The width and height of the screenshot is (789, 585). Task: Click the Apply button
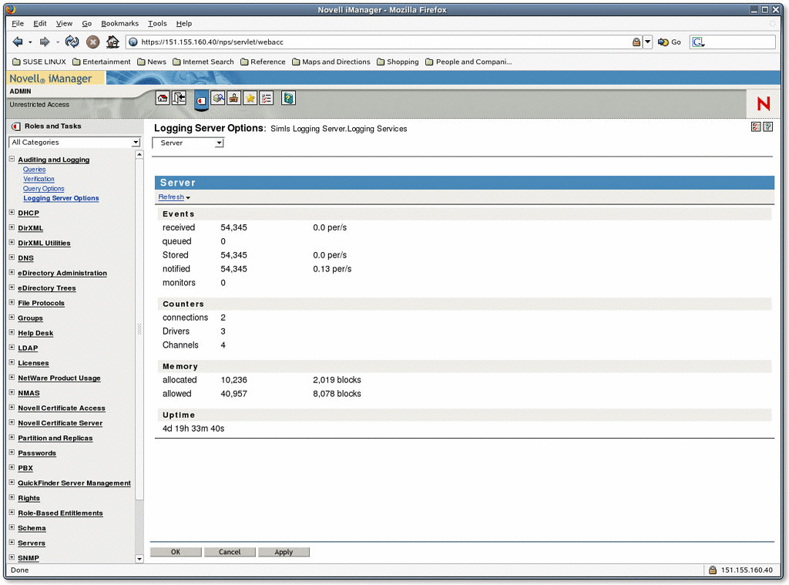tap(284, 552)
